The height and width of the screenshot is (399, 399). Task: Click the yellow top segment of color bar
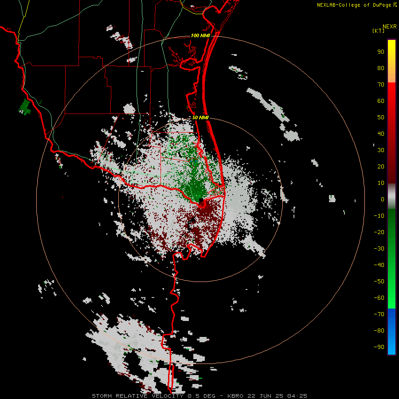point(391,61)
